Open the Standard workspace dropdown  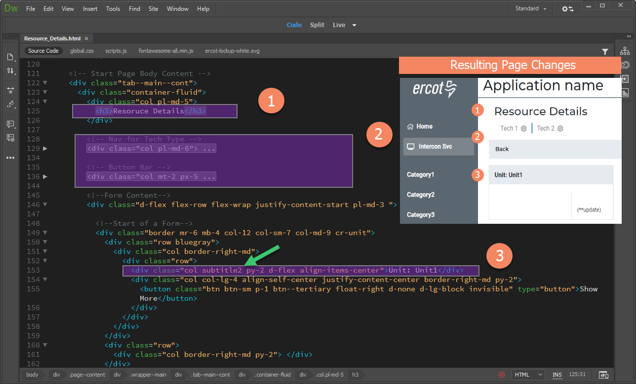point(530,9)
